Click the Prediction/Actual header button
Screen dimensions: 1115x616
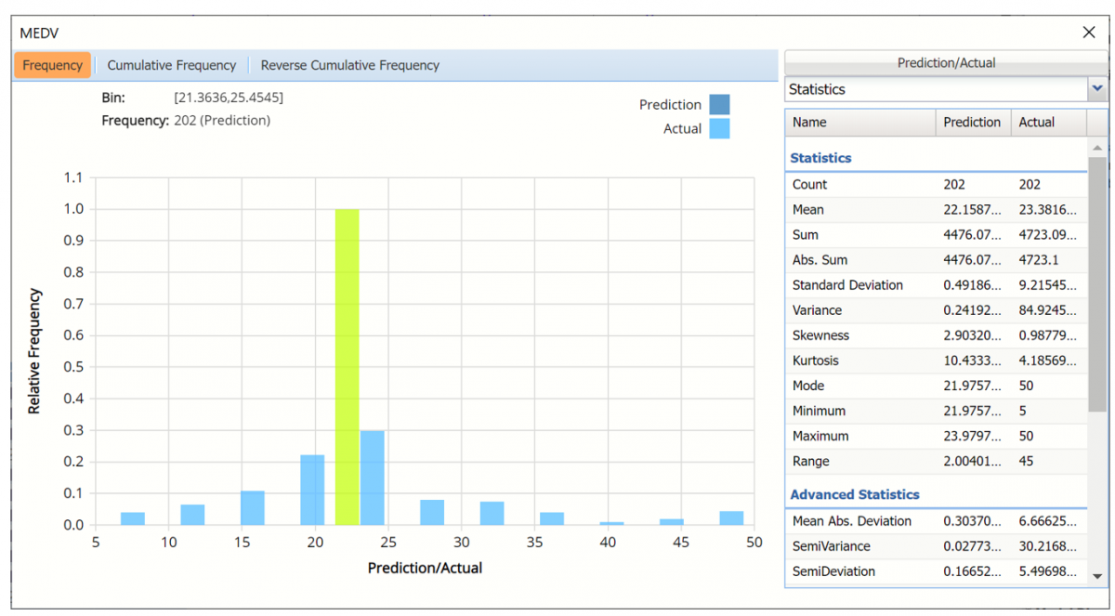946,63
